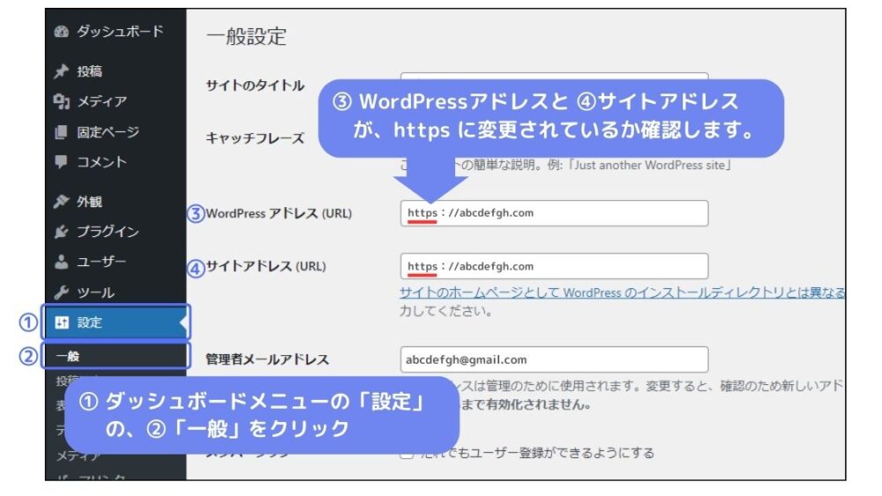Click the サイトのタイトル label
The width and height of the screenshot is (882, 496).
coord(255,85)
